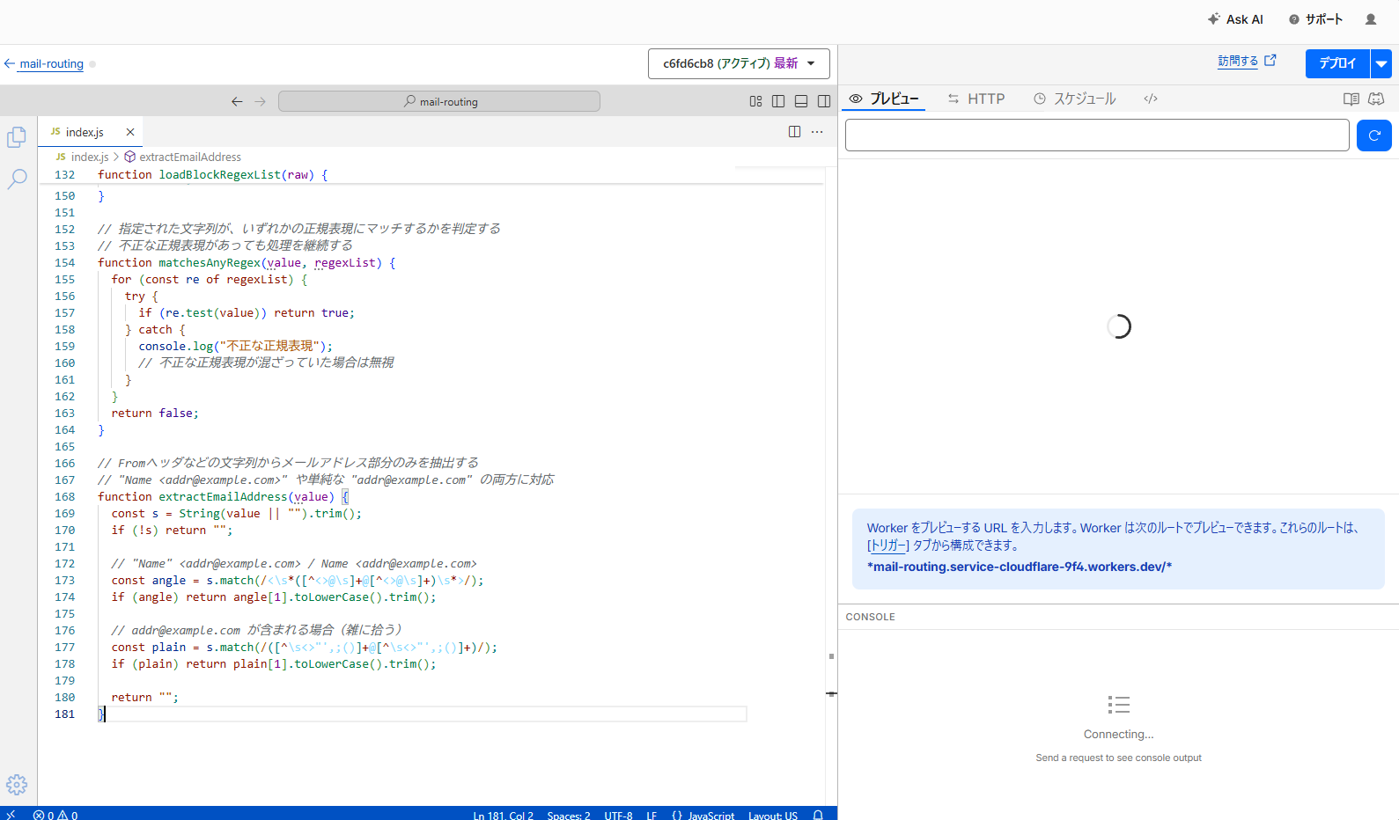Click the mail-routing command search box
This screenshot has height=820, width=1399.
(439, 101)
